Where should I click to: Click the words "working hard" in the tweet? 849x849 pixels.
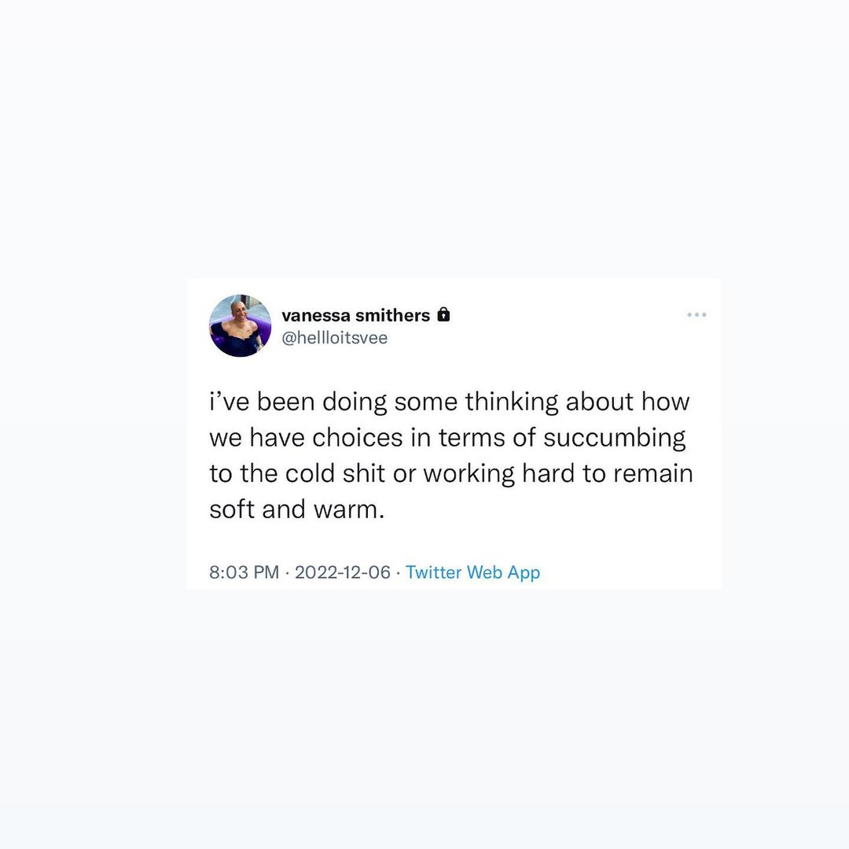(x=496, y=474)
